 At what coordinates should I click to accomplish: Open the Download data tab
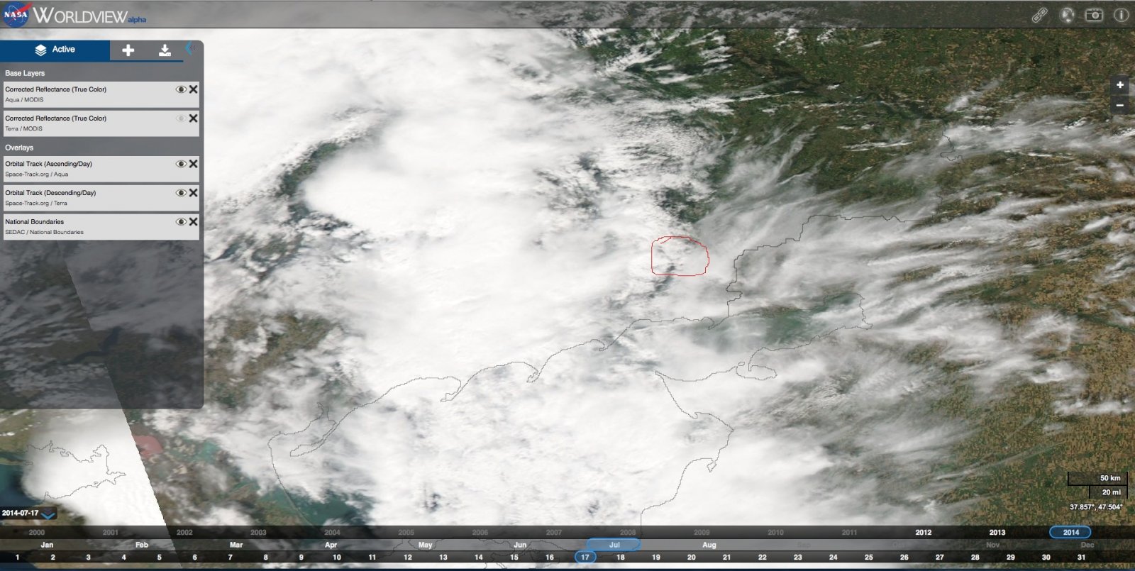[165, 50]
